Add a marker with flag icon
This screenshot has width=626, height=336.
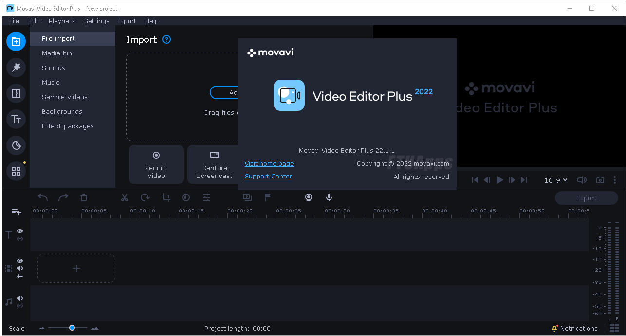tap(267, 197)
